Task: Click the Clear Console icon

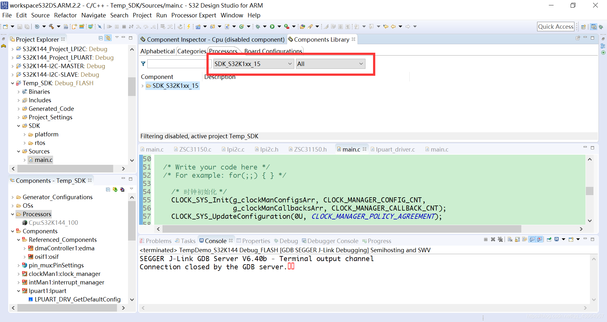Action: (x=510, y=239)
